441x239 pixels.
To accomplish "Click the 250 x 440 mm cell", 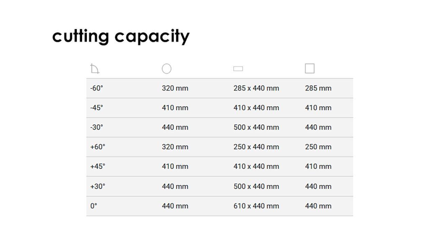I will click(256, 147).
